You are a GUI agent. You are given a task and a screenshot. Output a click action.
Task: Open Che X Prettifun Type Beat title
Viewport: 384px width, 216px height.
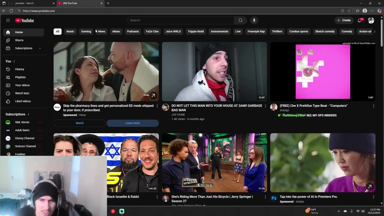click(x=313, y=106)
